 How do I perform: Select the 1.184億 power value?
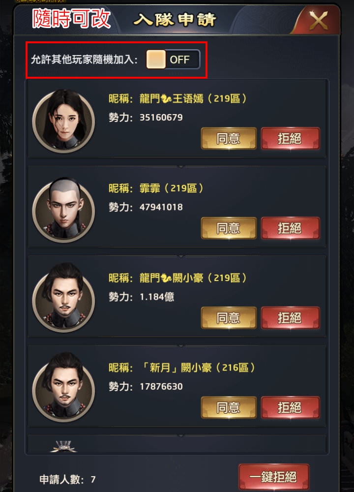[x=157, y=297]
